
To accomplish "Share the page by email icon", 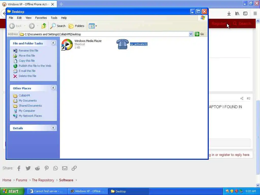I will (x=65, y=168).
